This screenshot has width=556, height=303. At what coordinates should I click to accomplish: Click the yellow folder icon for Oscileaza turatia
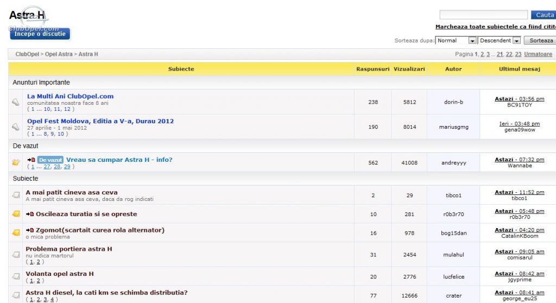(x=16, y=214)
